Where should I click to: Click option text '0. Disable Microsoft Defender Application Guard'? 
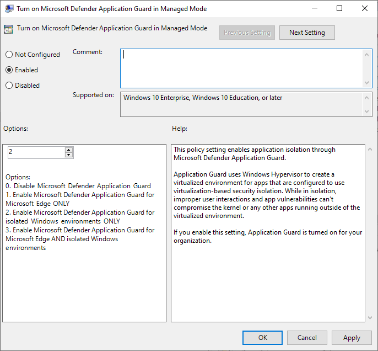(x=78, y=186)
